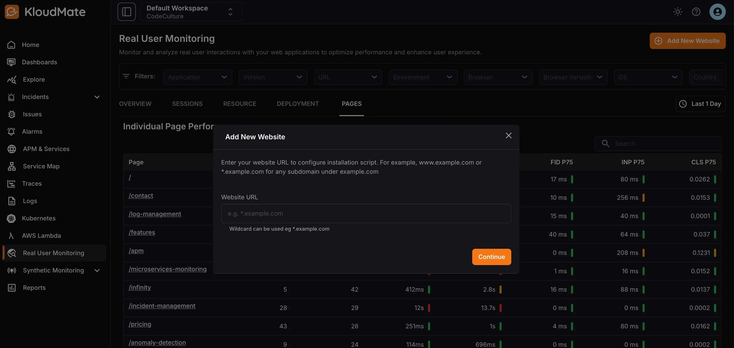The image size is (734, 348).
Task: Open the /pricing page link
Action: point(140,324)
